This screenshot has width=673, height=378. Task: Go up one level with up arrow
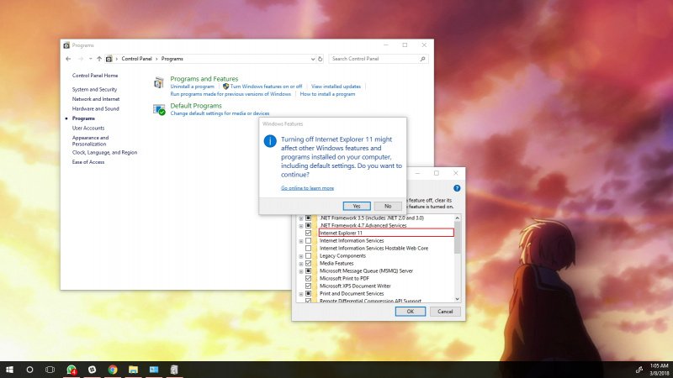coord(99,59)
